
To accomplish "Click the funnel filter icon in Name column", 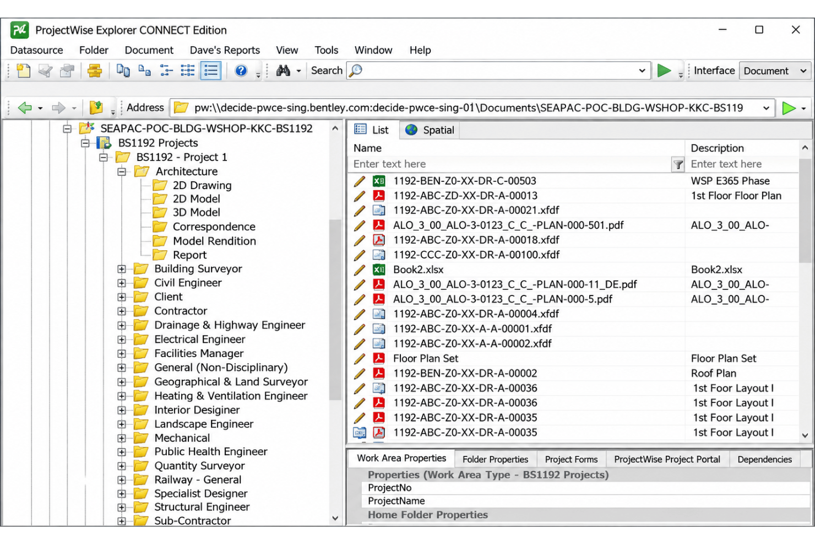I will pos(678,164).
